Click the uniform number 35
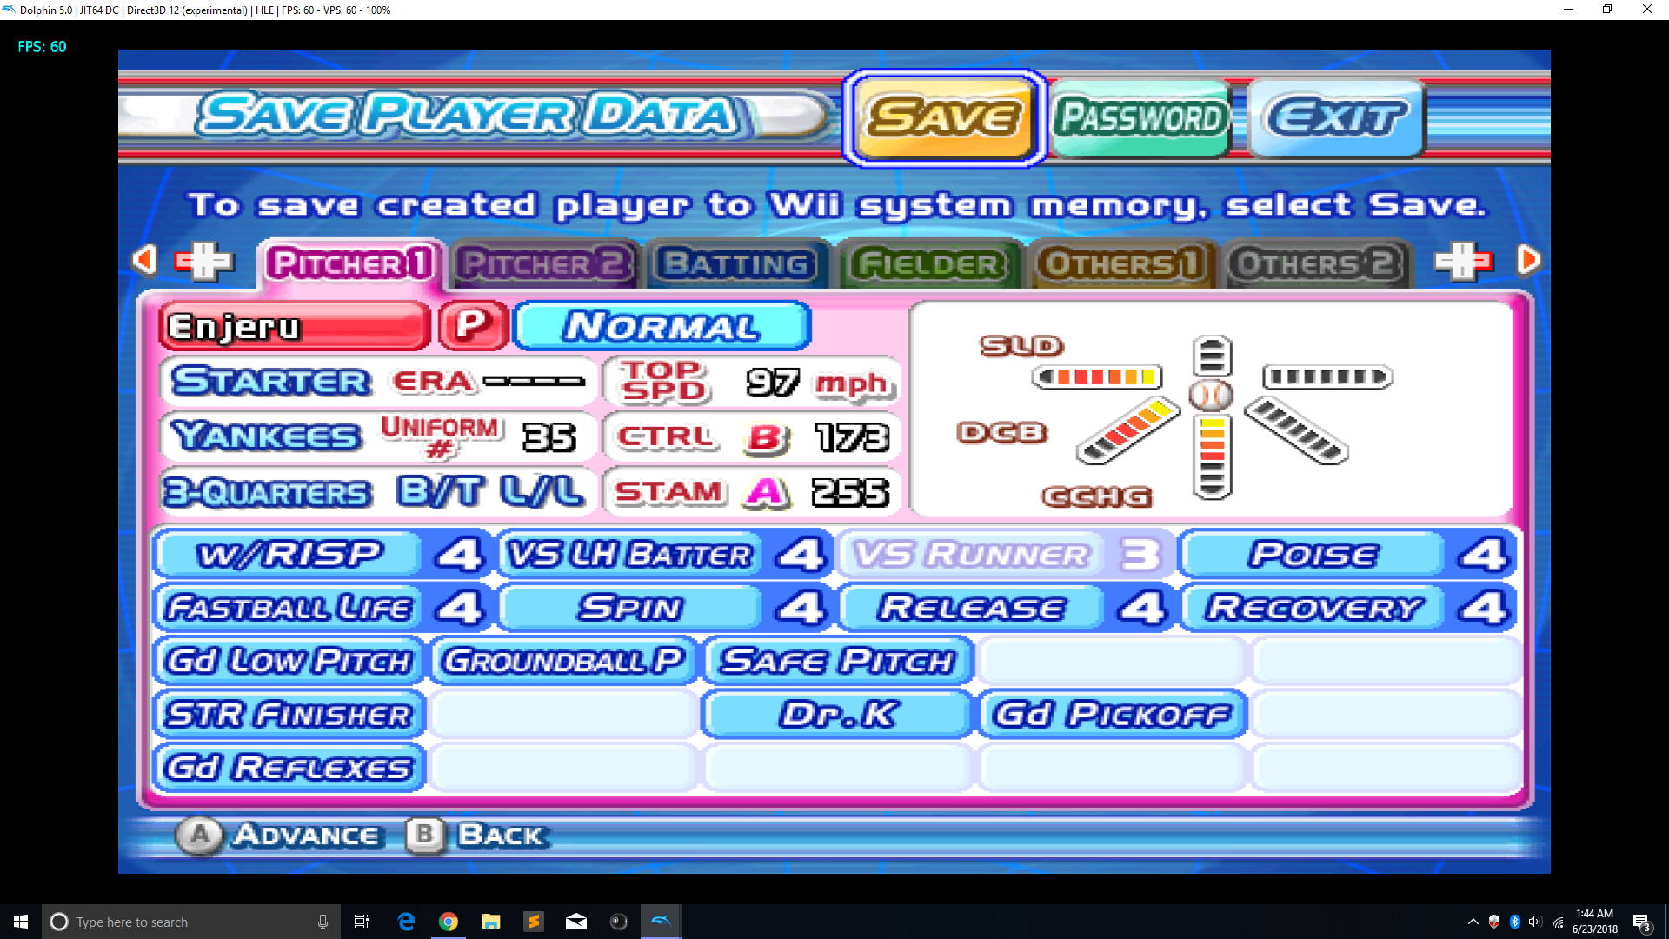Image resolution: width=1669 pixels, height=939 pixels. (549, 437)
